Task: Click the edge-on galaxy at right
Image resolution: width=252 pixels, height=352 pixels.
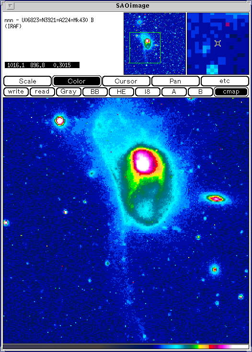Action: coord(216,199)
